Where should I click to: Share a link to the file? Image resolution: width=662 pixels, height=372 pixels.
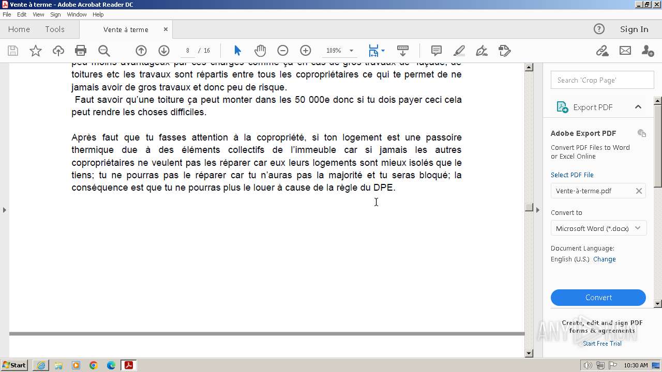[602, 51]
